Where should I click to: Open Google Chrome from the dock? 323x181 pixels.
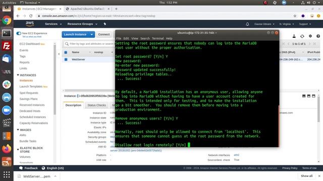pyautogui.click(x=7, y=20)
